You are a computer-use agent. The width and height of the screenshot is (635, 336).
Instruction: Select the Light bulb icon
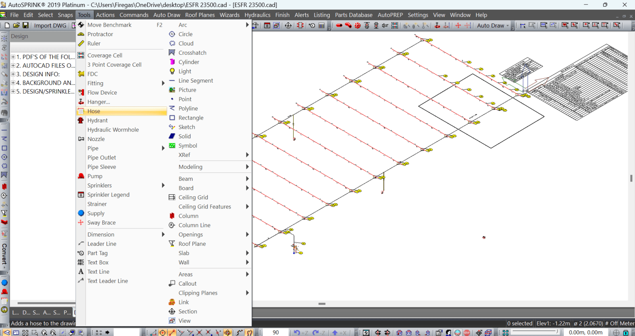172,71
